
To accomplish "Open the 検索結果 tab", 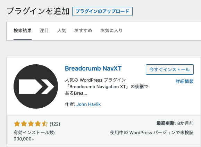I will click(x=23, y=31).
